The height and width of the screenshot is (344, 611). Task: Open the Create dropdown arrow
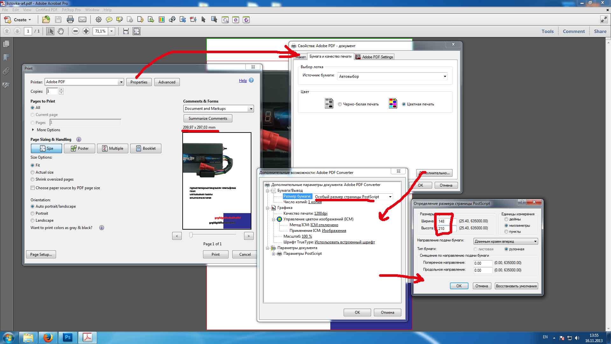pos(30,20)
